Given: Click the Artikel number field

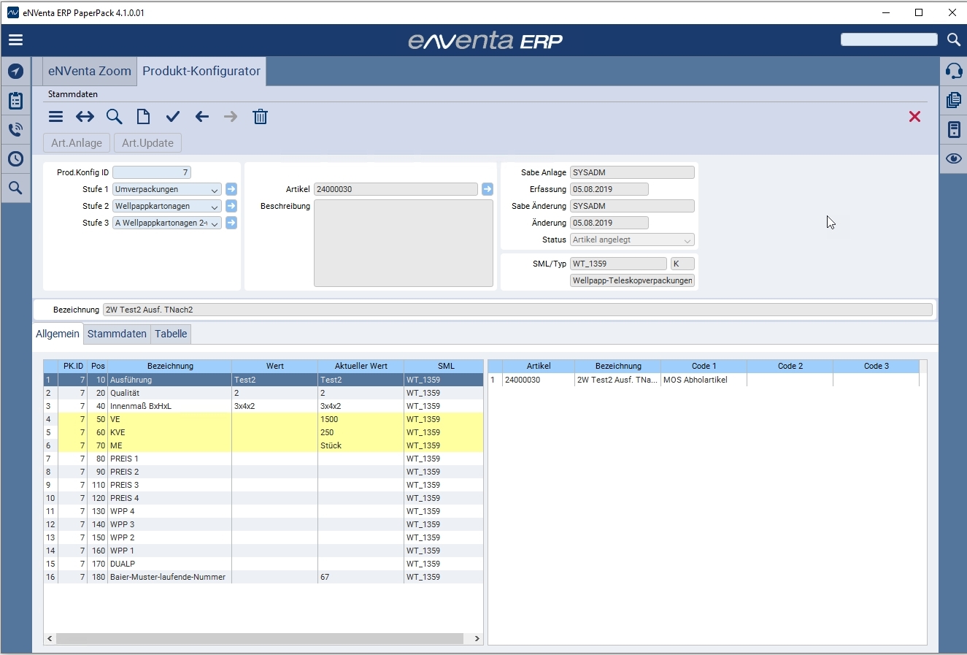Looking at the screenshot, I should [x=396, y=189].
